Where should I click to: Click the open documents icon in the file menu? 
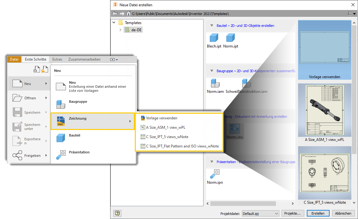pyautogui.click(x=45, y=69)
